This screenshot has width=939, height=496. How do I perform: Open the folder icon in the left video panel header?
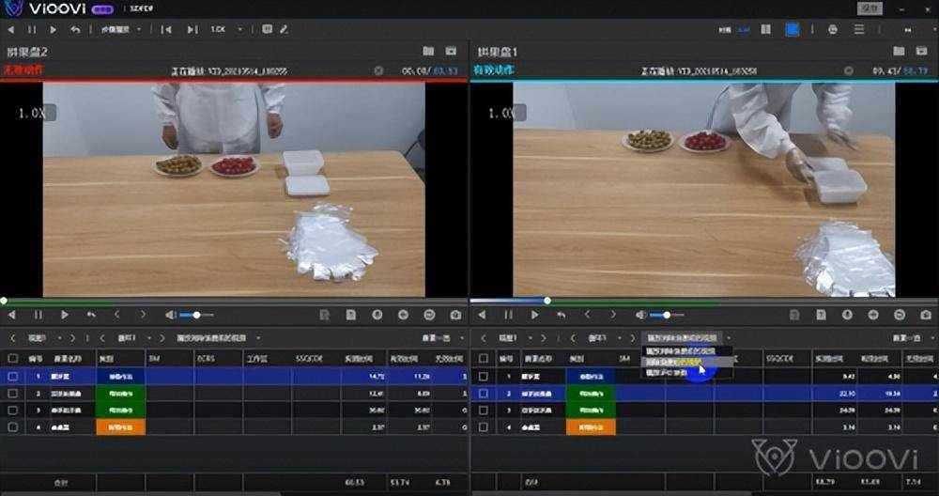(x=428, y=51)
